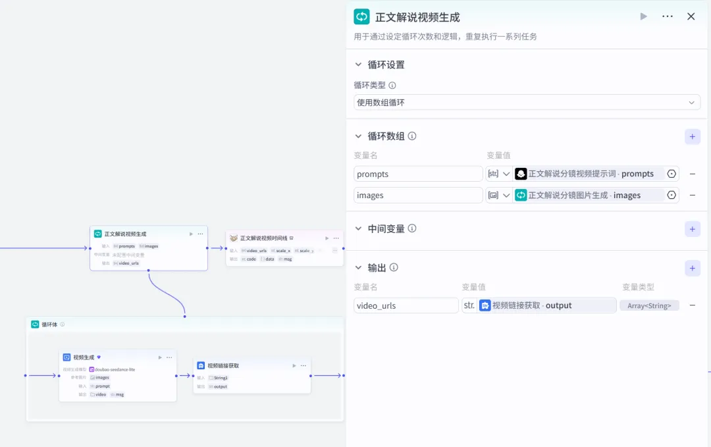Collapse the 输出 section
Screen dimensions: 711x447
coord(358,267)
